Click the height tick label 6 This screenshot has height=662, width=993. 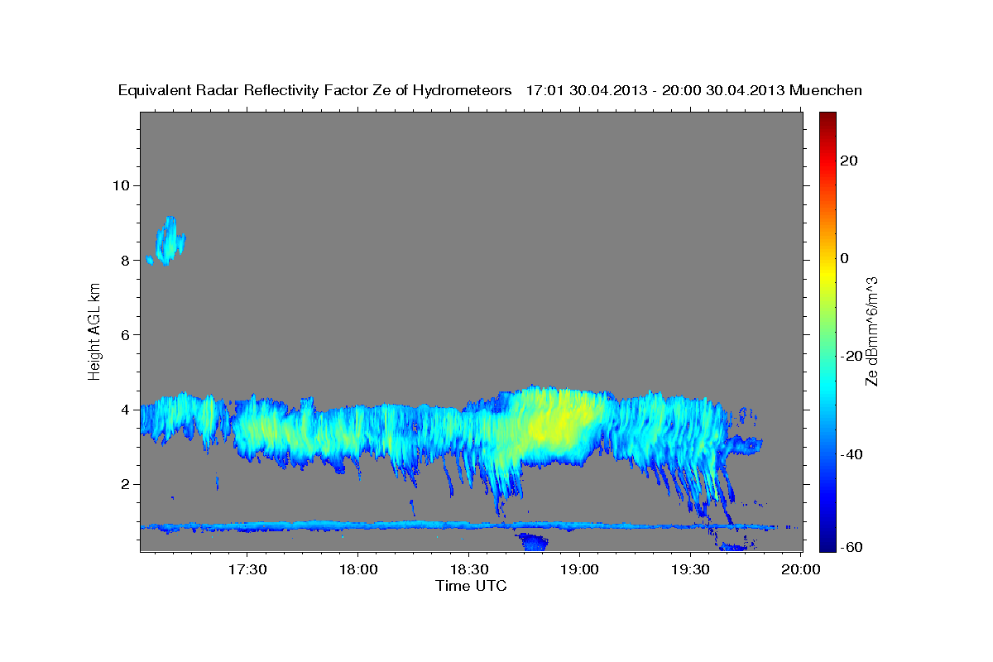[x=124, y=334]
